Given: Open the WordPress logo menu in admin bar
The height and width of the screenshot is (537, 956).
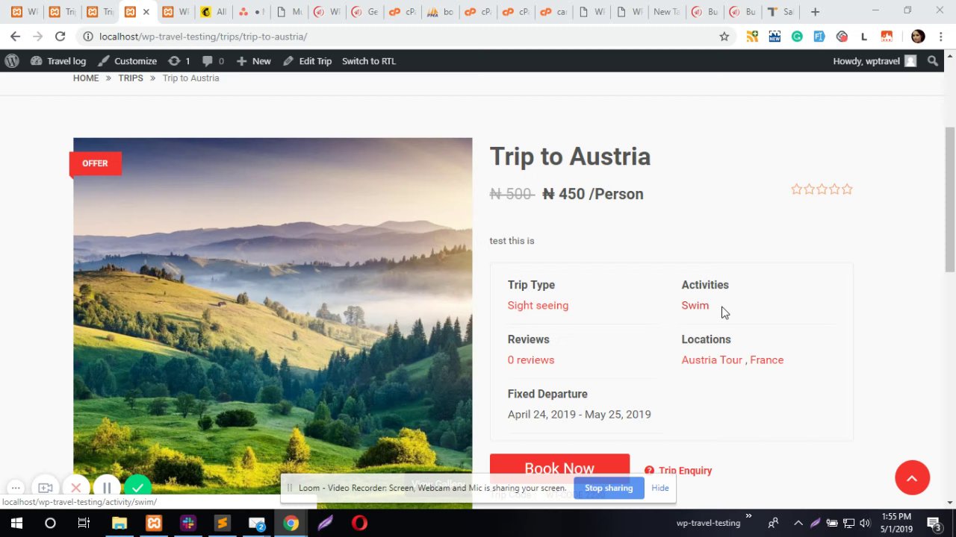Looking at the screenshot, I should [10, 61].
